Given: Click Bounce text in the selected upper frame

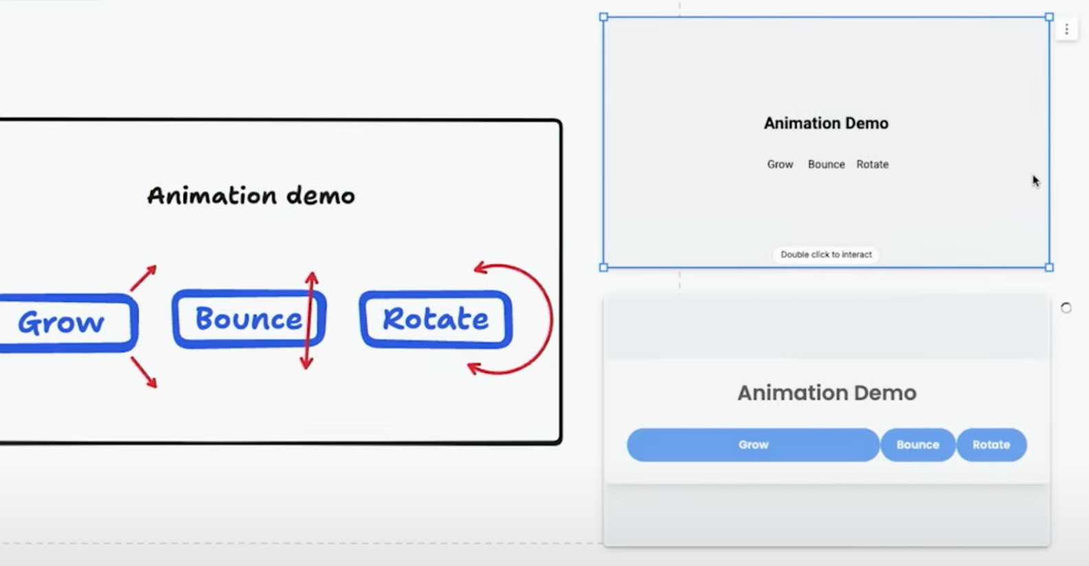Looking at the screenshot, I should 826,164.
